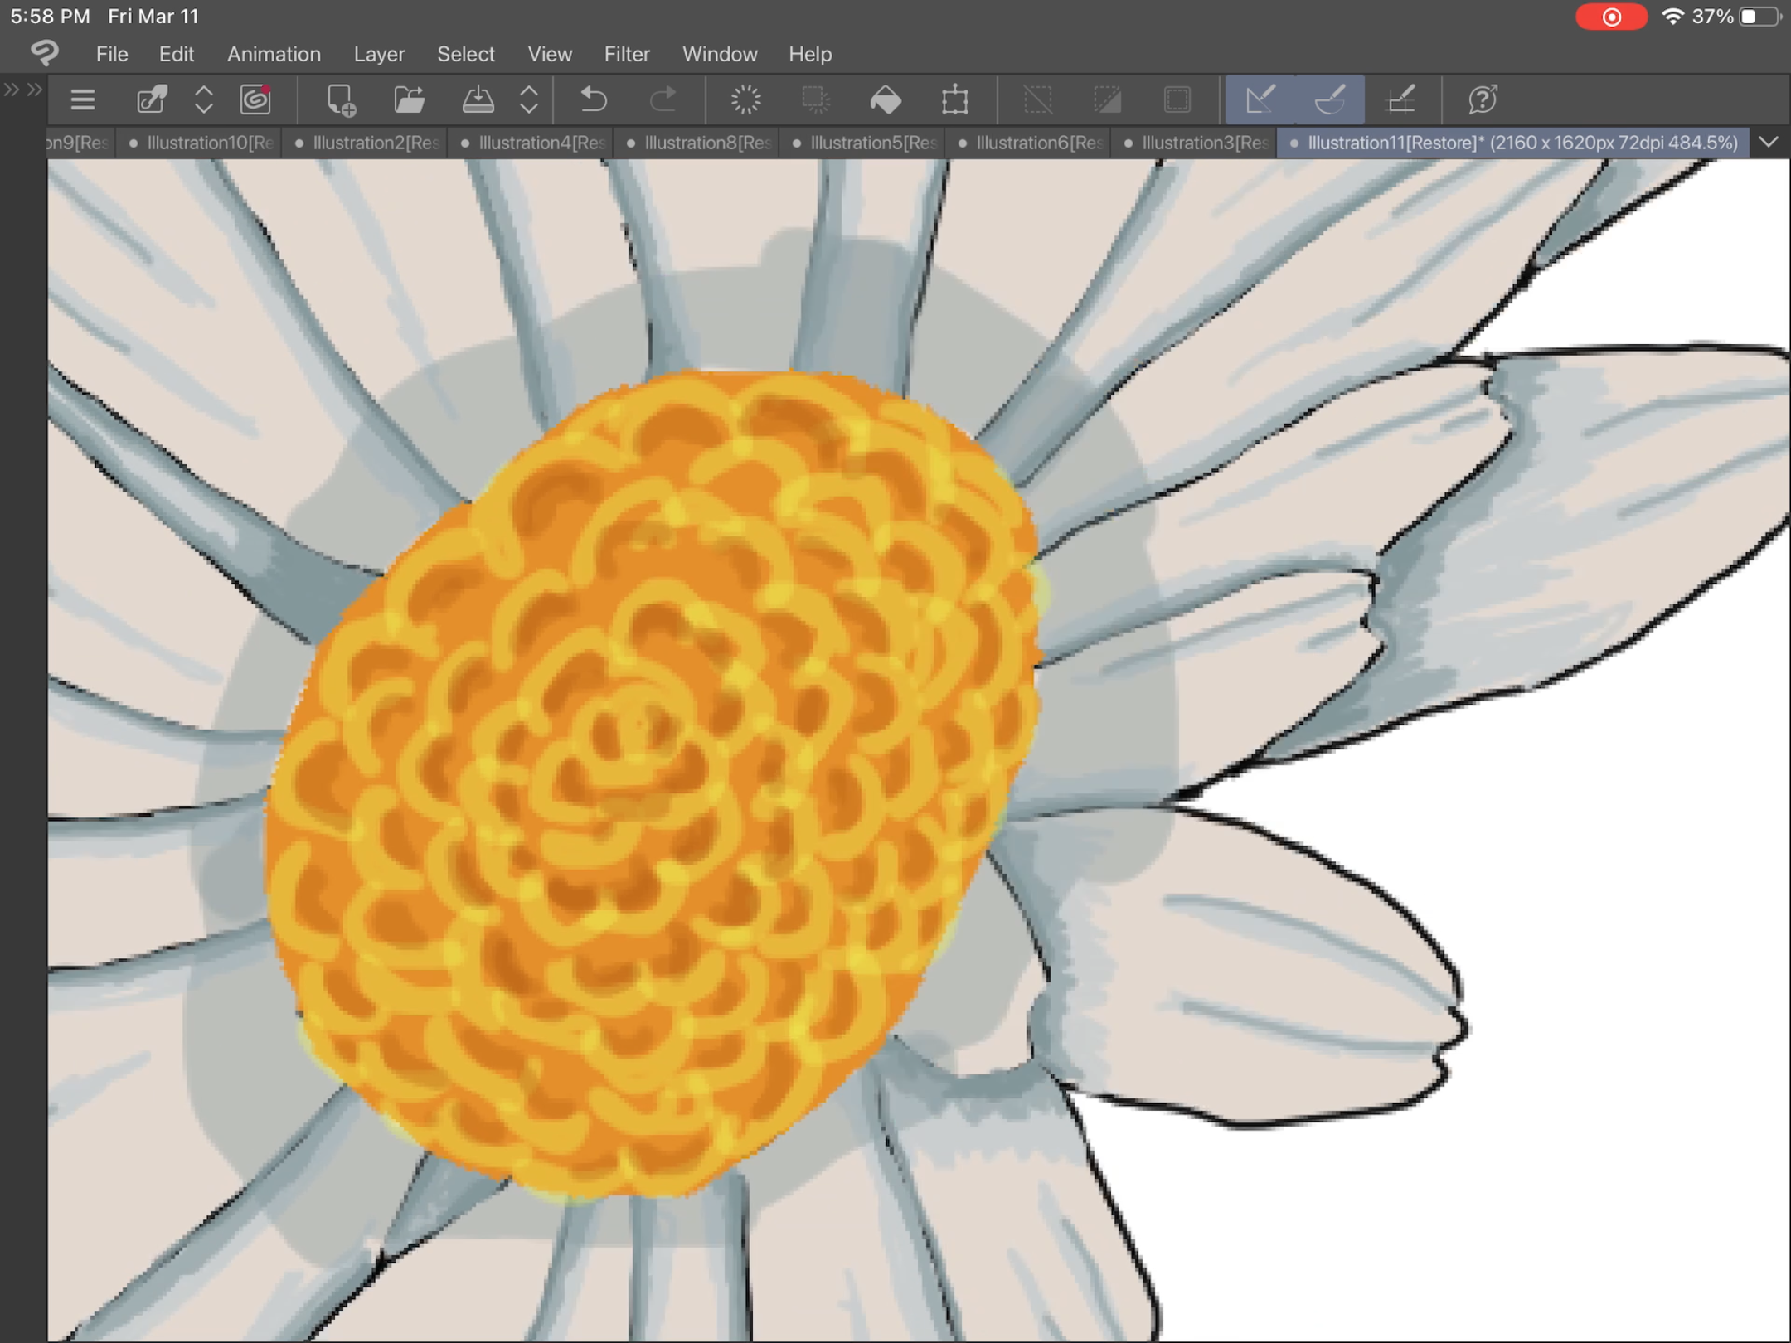Click the Open file folder icon
Image resolution: width=1791 pixels, height=1343 pixels.
[409, 100]
